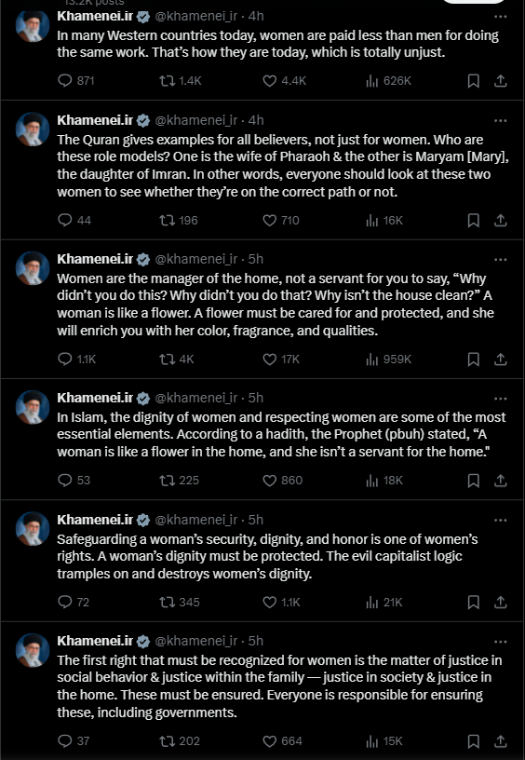This screenshot has height=760, width=525.
Task: Share the tweet with 21K views
Action: pos(500,602)
